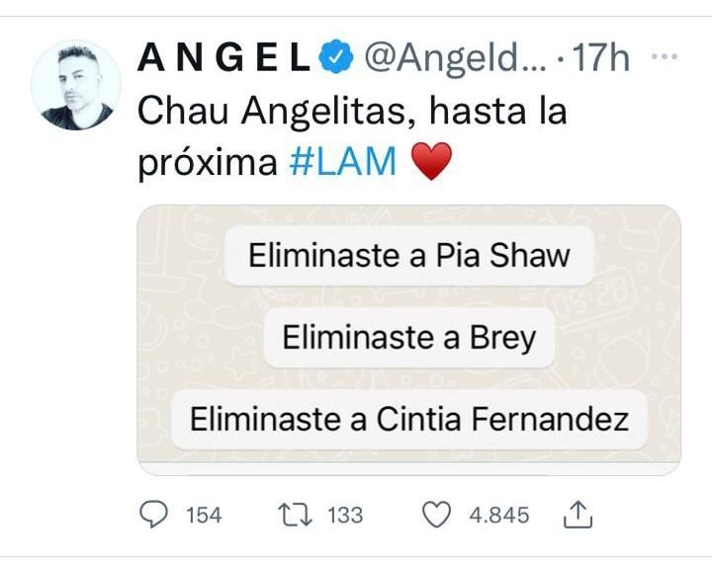Open the reply comment icon
Viewport: 712px width, 564px height.
(x=153, y=515)
